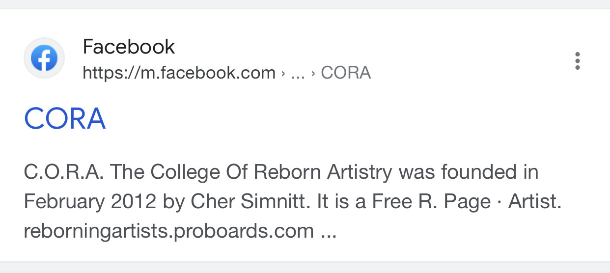The height and width of the screenshot is (273, 610).
Task: Select the Facebook site name label
Action: tap(129, 47)
